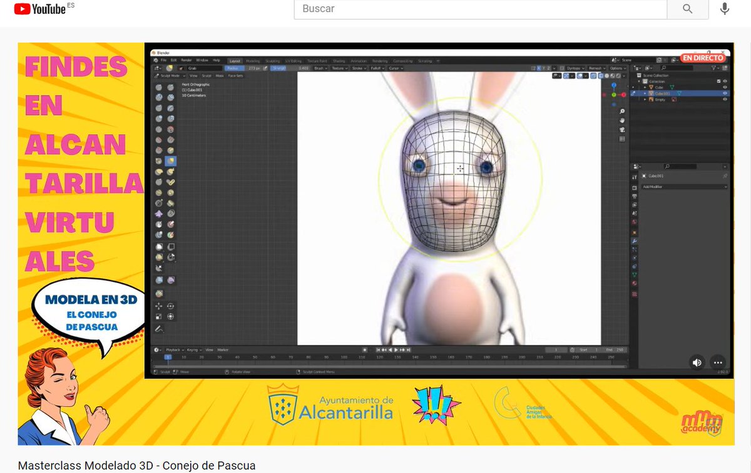Screen dimensions: 751x473
Task: Click the YouTube logo
Action: coord(41,9)
